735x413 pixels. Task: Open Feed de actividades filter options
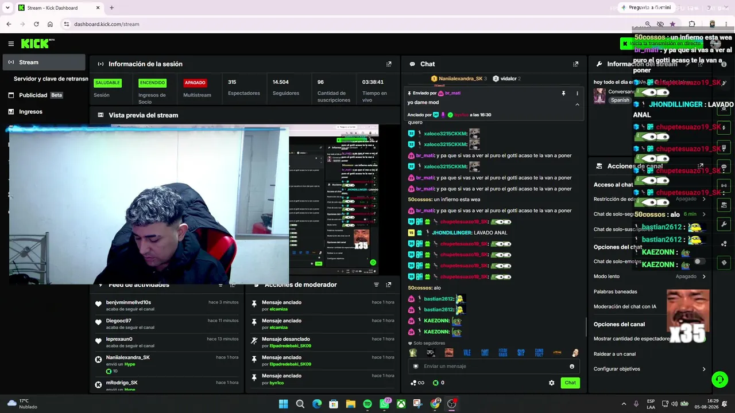coord(220,285)
